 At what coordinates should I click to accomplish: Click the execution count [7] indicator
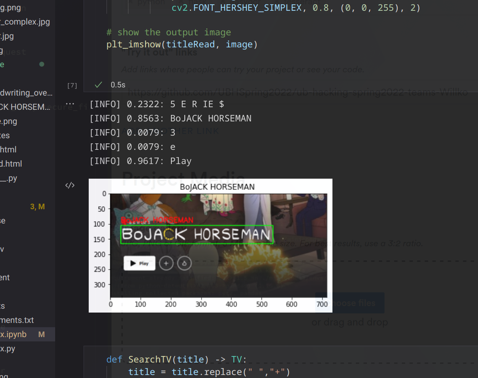(x=71, y=85)
